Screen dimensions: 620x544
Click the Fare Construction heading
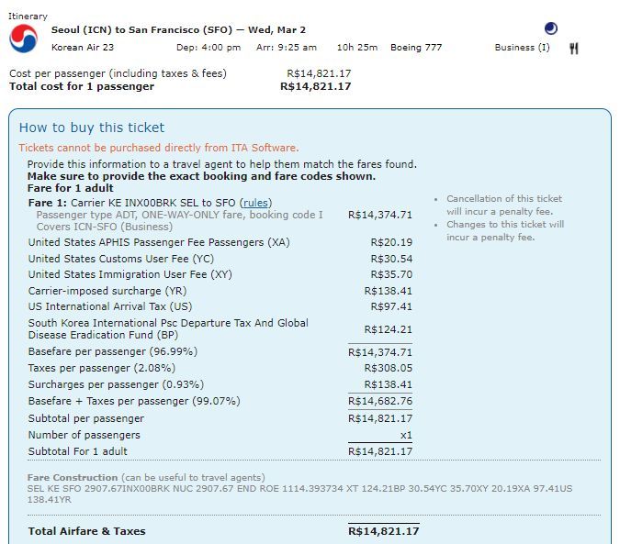click(x=73, y=478)
